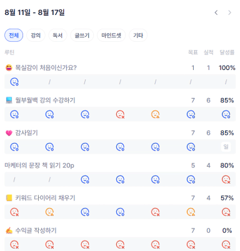Go to previous week with left chevron
This screenshot has width=240, height=251.
pyautogui.click(x=216, y=12)
